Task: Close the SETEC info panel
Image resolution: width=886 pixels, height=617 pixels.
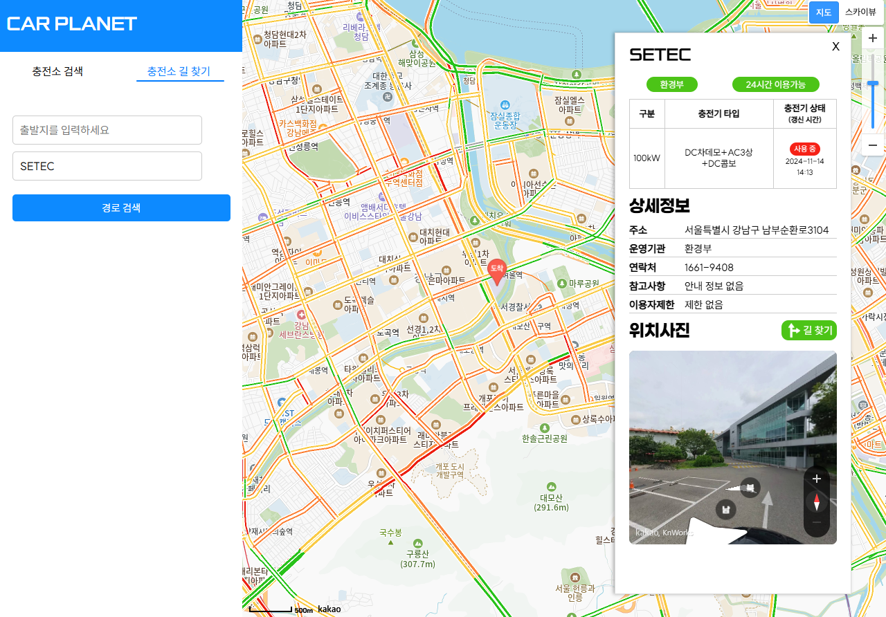Action: (835, 46)
